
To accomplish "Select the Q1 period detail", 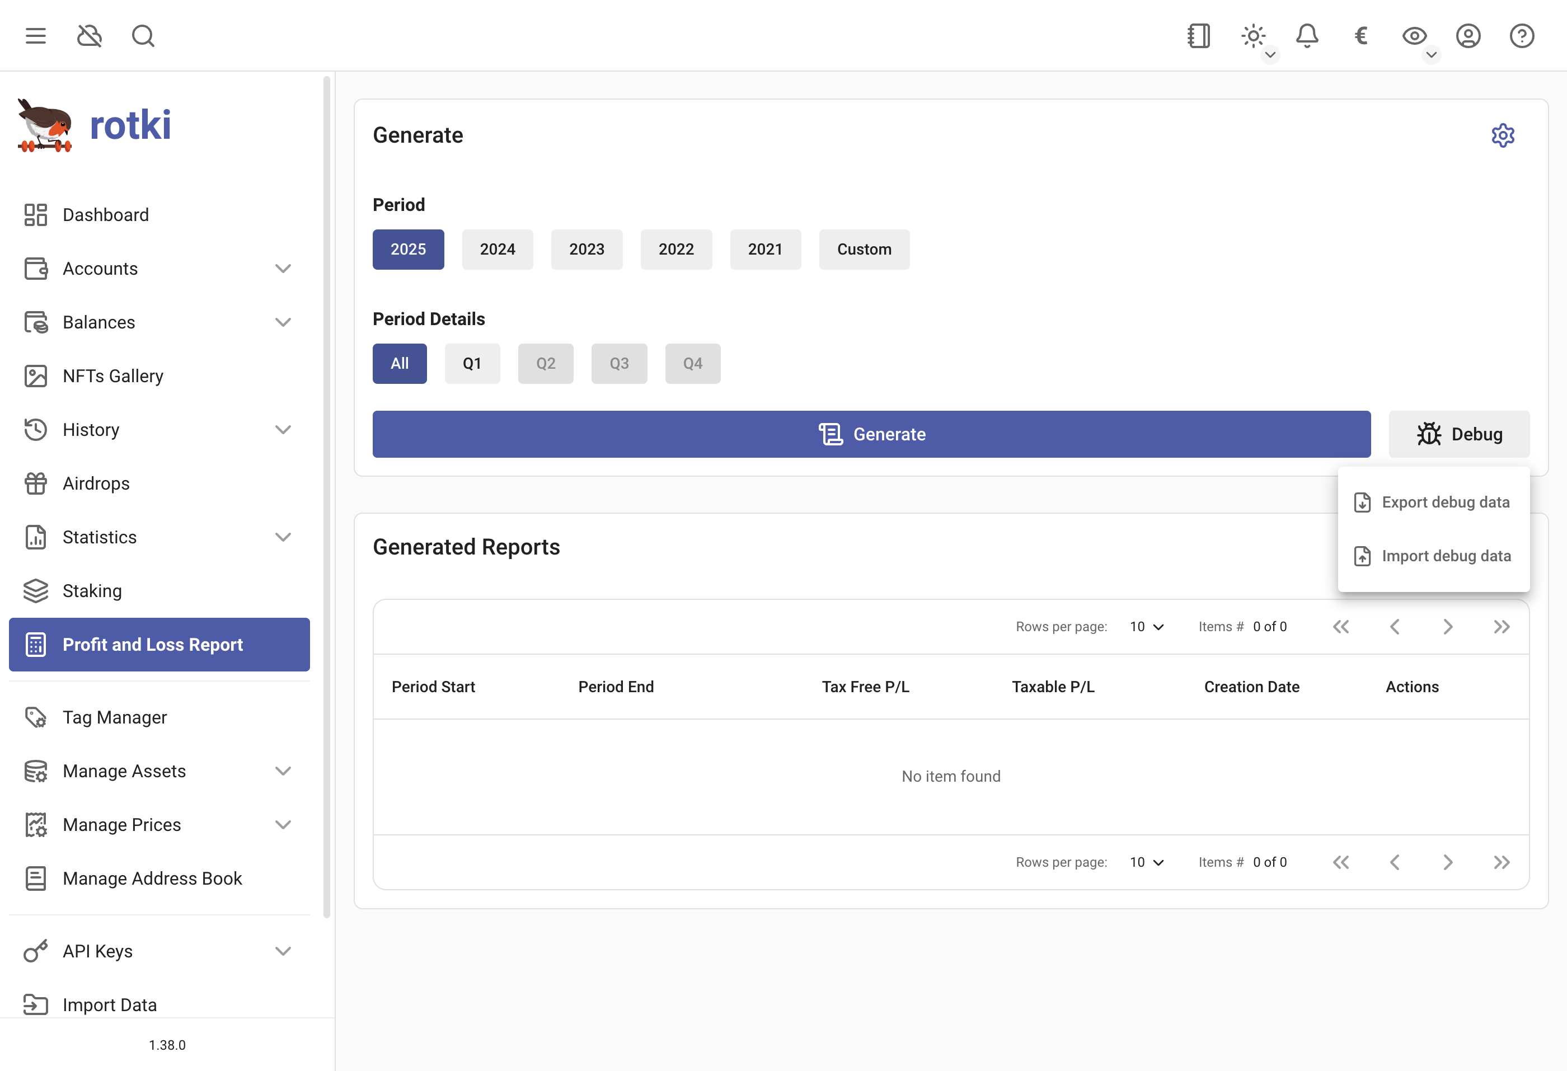I will tap(472, 364).
